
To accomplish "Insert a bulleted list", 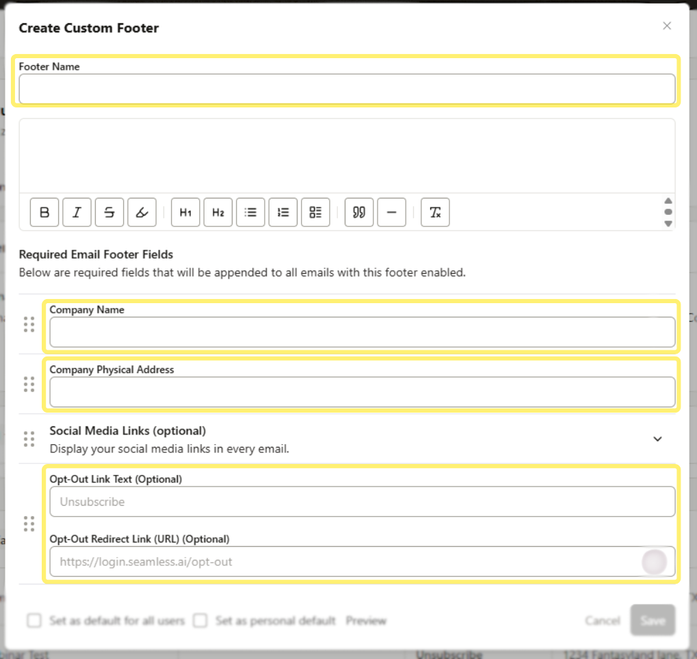I will pyautogui.click(x=250, y=212).
